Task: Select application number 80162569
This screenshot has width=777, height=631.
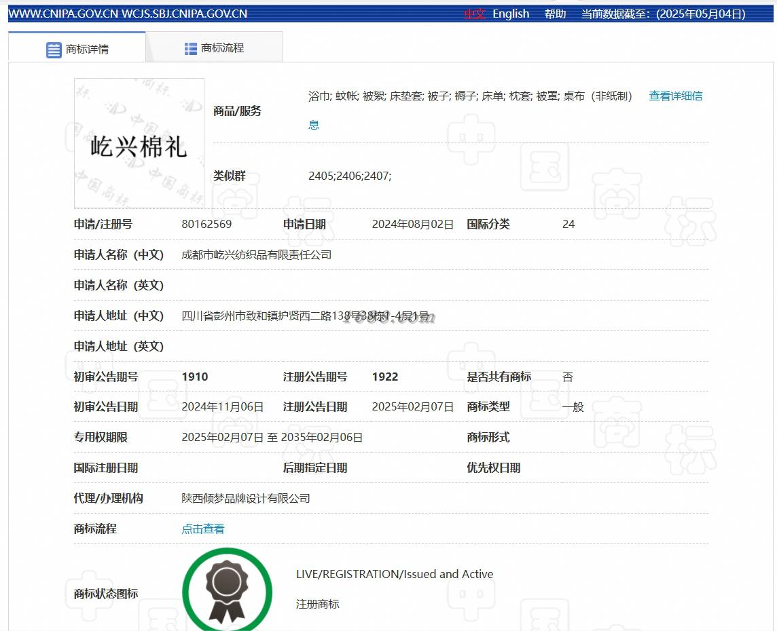Action: pyautogui.click(x=206, y=224)
